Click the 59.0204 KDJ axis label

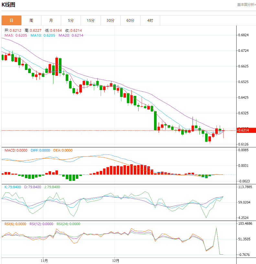coord(244,202)
